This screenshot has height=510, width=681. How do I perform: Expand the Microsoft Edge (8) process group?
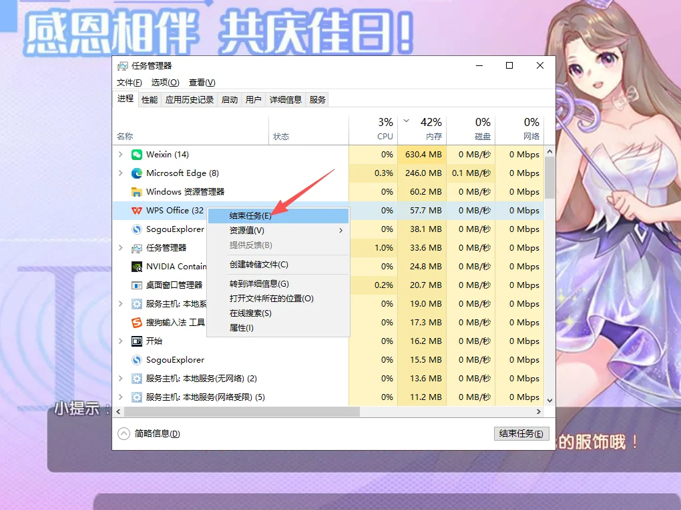[121, 173]
